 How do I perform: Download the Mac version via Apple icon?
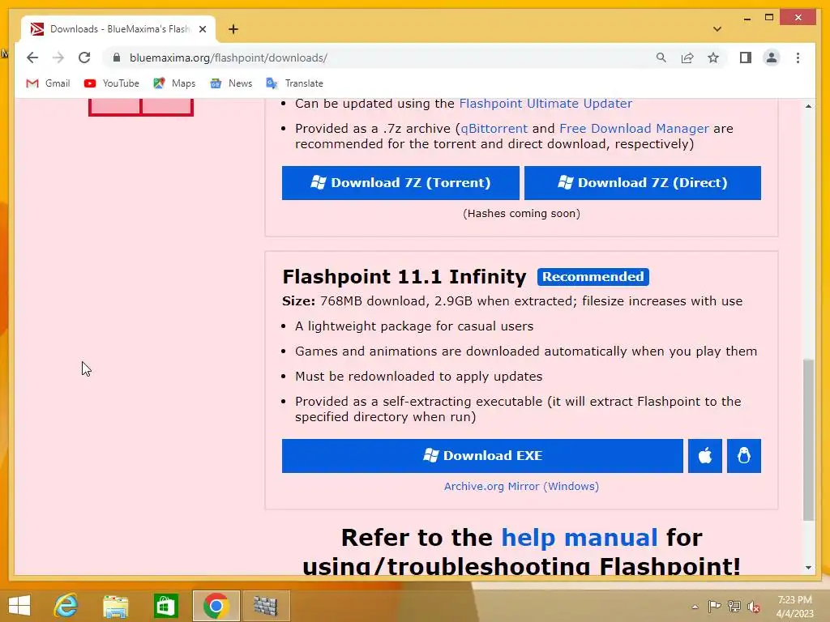pos(704,456)
